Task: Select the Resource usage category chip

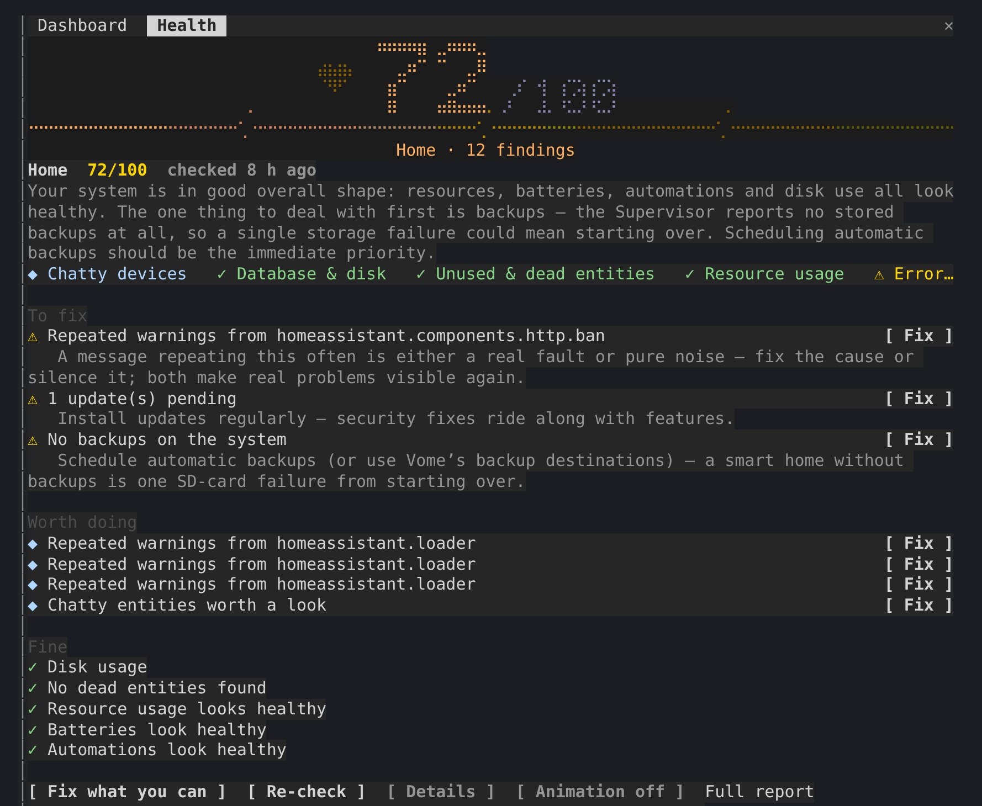Action: 764,274
